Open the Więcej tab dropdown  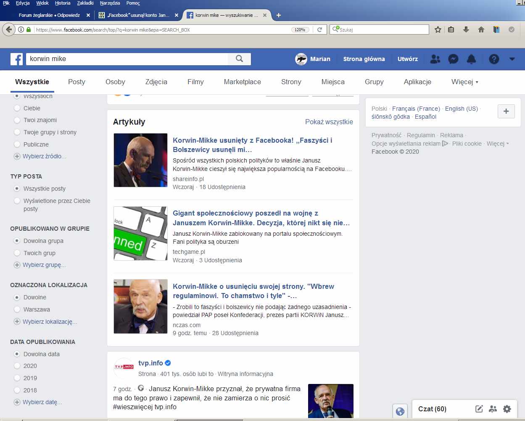tap(464, 82)
